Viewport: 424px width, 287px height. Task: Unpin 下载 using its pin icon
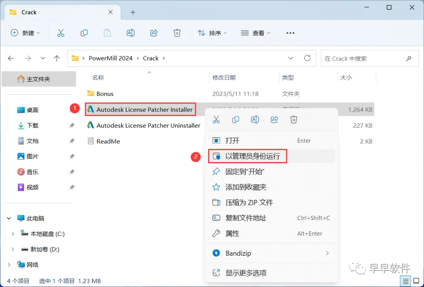pos(72,125)
